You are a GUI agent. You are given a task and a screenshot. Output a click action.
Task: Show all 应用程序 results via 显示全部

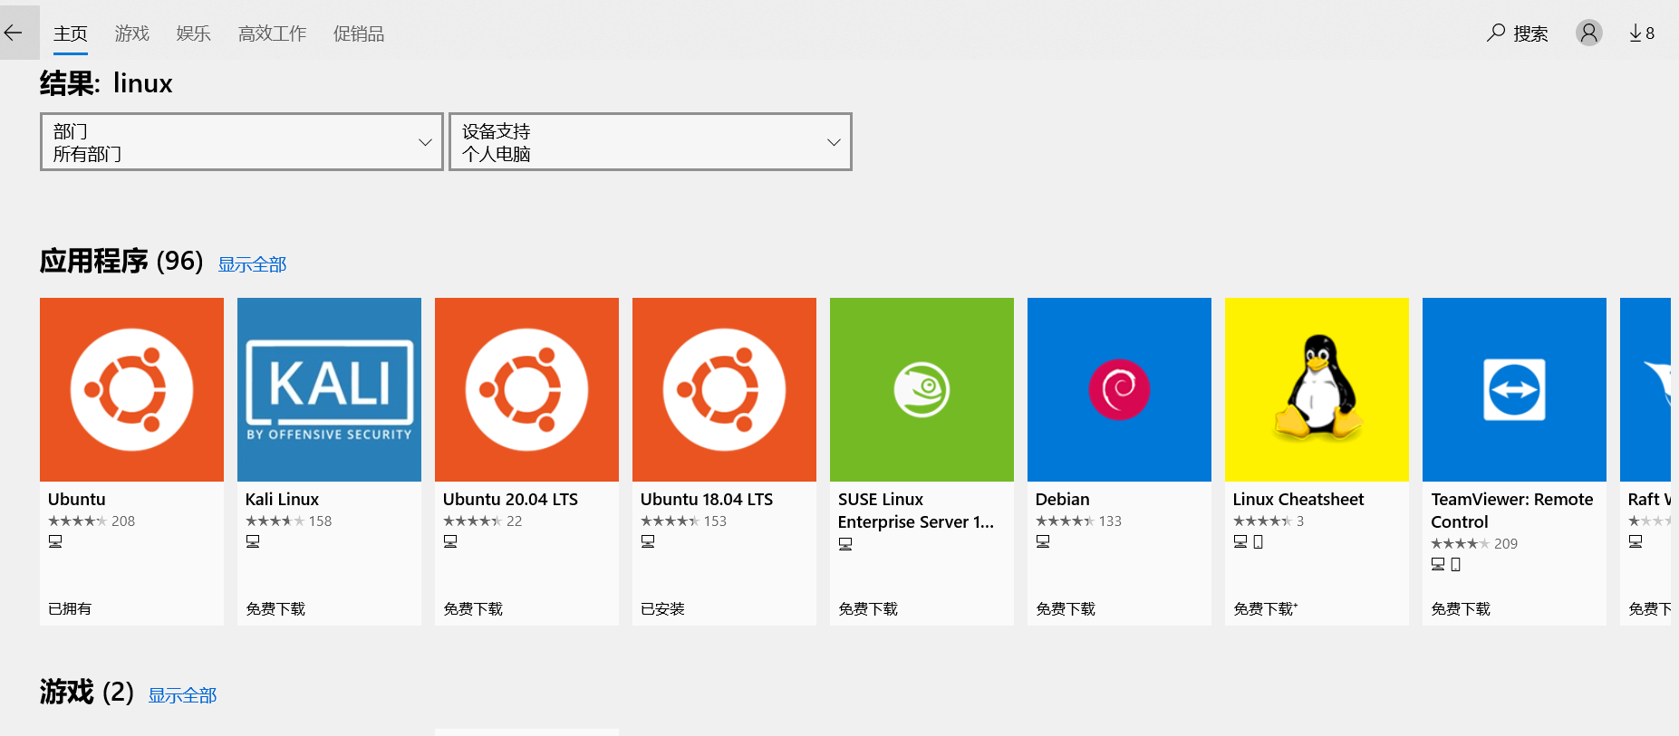pyautogui.click(x=252, y=264)
